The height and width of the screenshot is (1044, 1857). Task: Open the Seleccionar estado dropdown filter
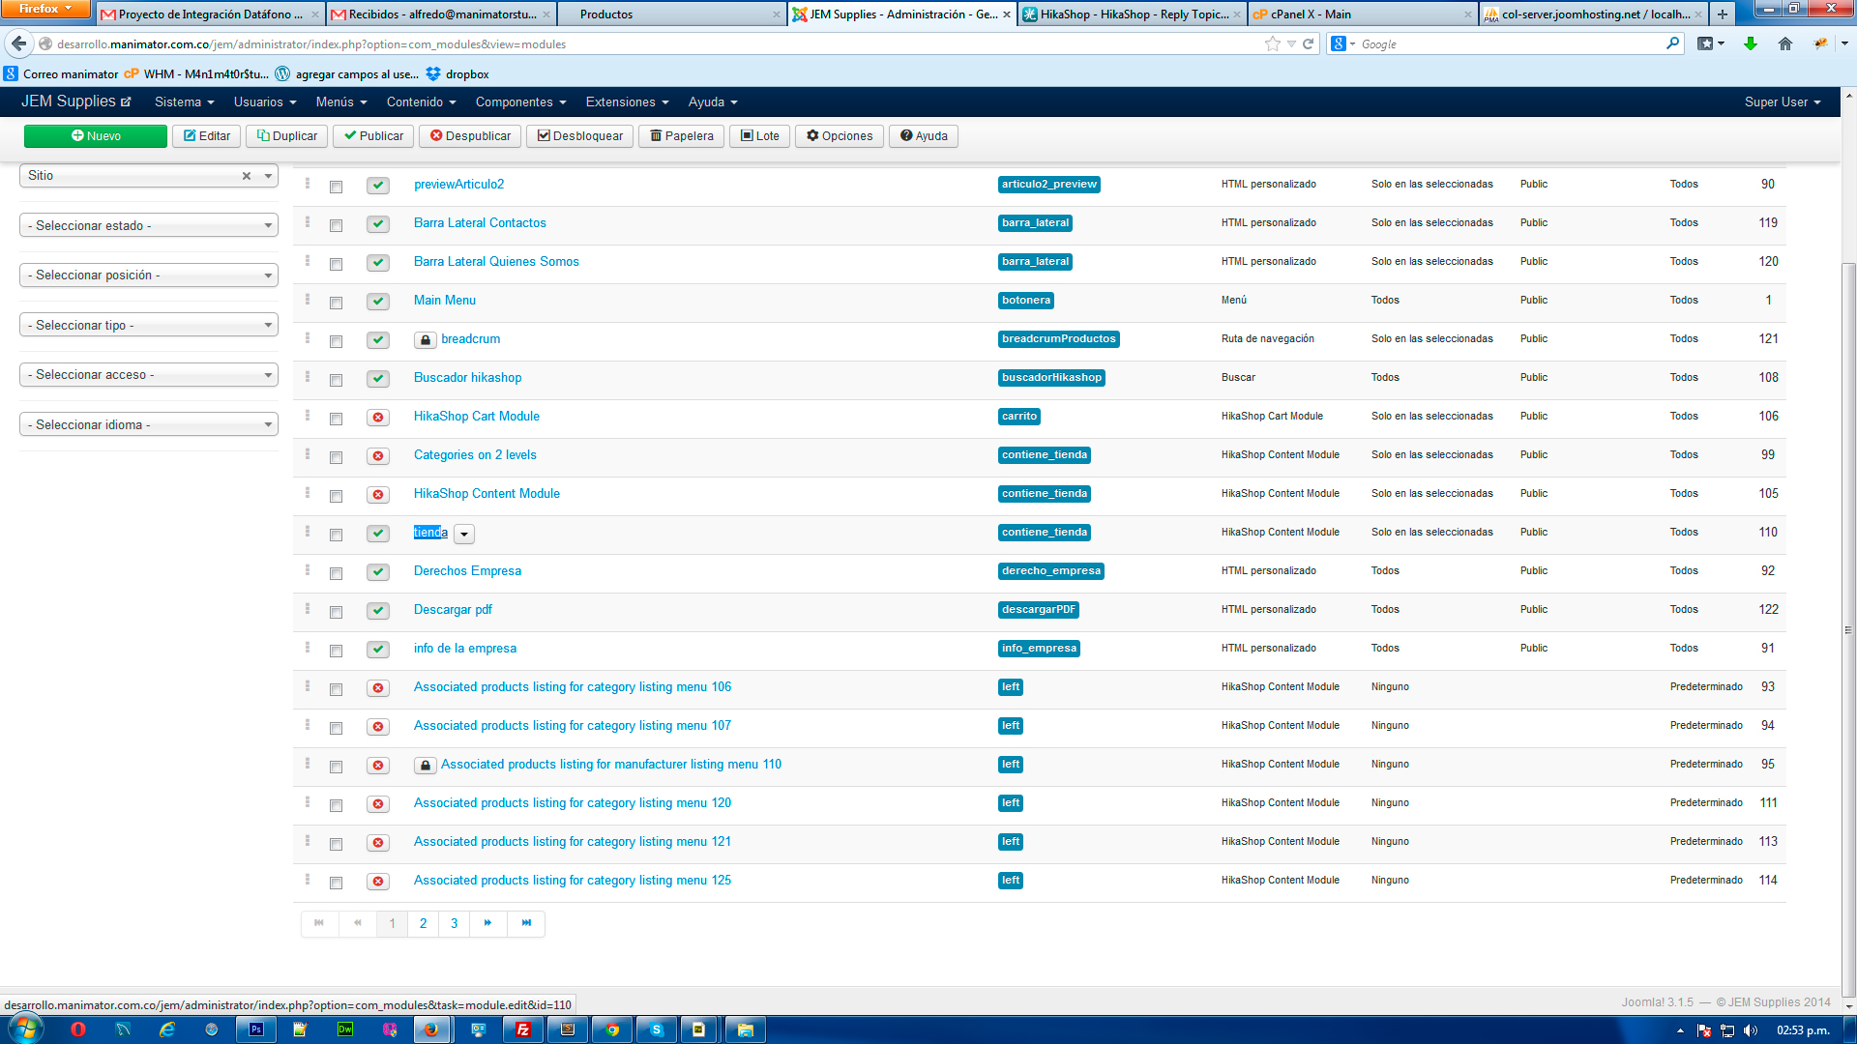pyautogui.click(x=148, y=225)
